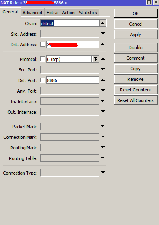This screenshot has height=225, width=159.
Task: Close the NAT Rule window
Action: 156,2
